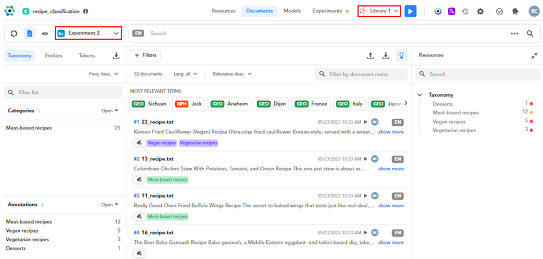Click the red dot next to Desserts

coord(531,104)
